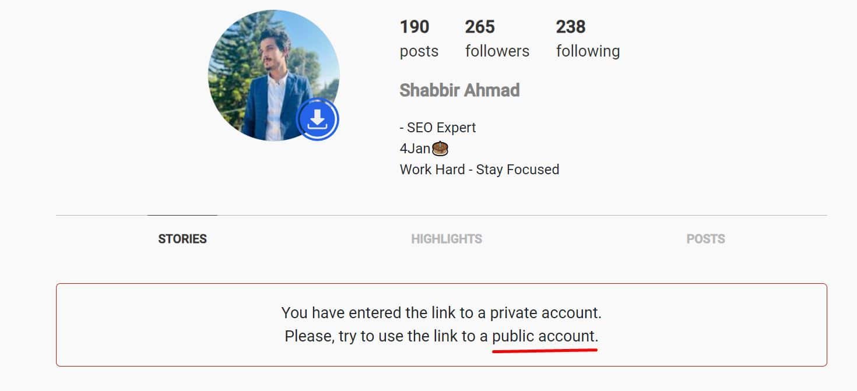Switch to the STORIES tab
This screenshot has height=391, width=857.
point(182,239)
